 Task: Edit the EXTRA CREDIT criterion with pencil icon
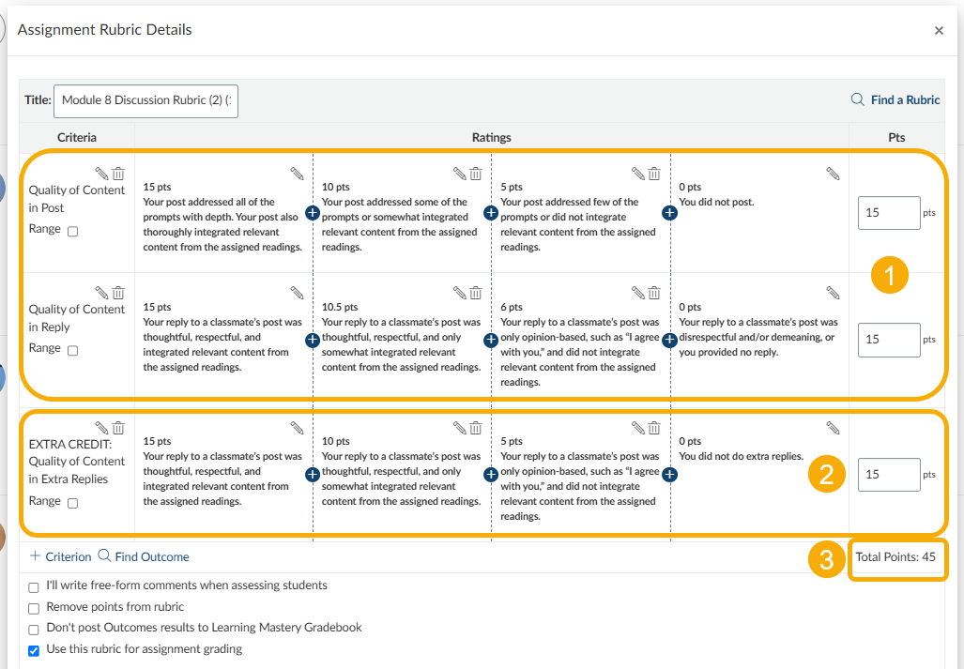pos(101,428)
